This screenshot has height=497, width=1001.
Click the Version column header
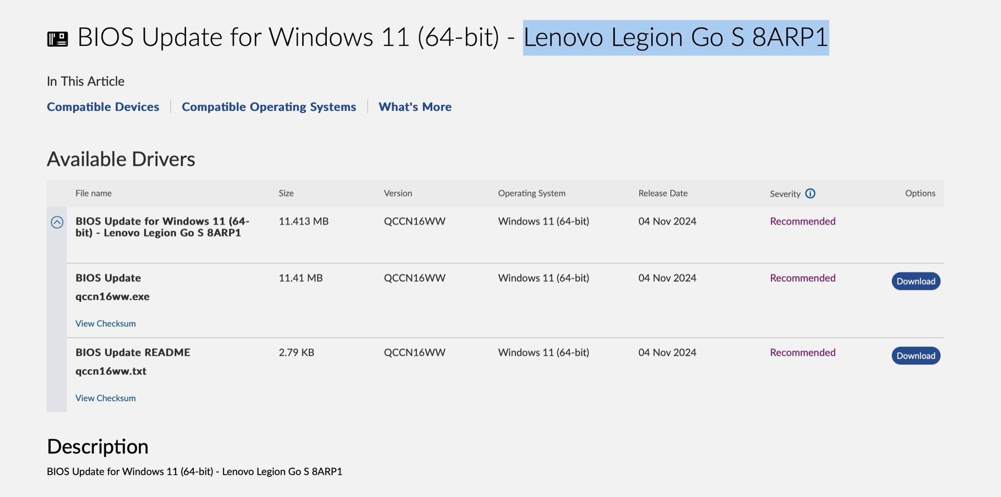coord(398,193)
